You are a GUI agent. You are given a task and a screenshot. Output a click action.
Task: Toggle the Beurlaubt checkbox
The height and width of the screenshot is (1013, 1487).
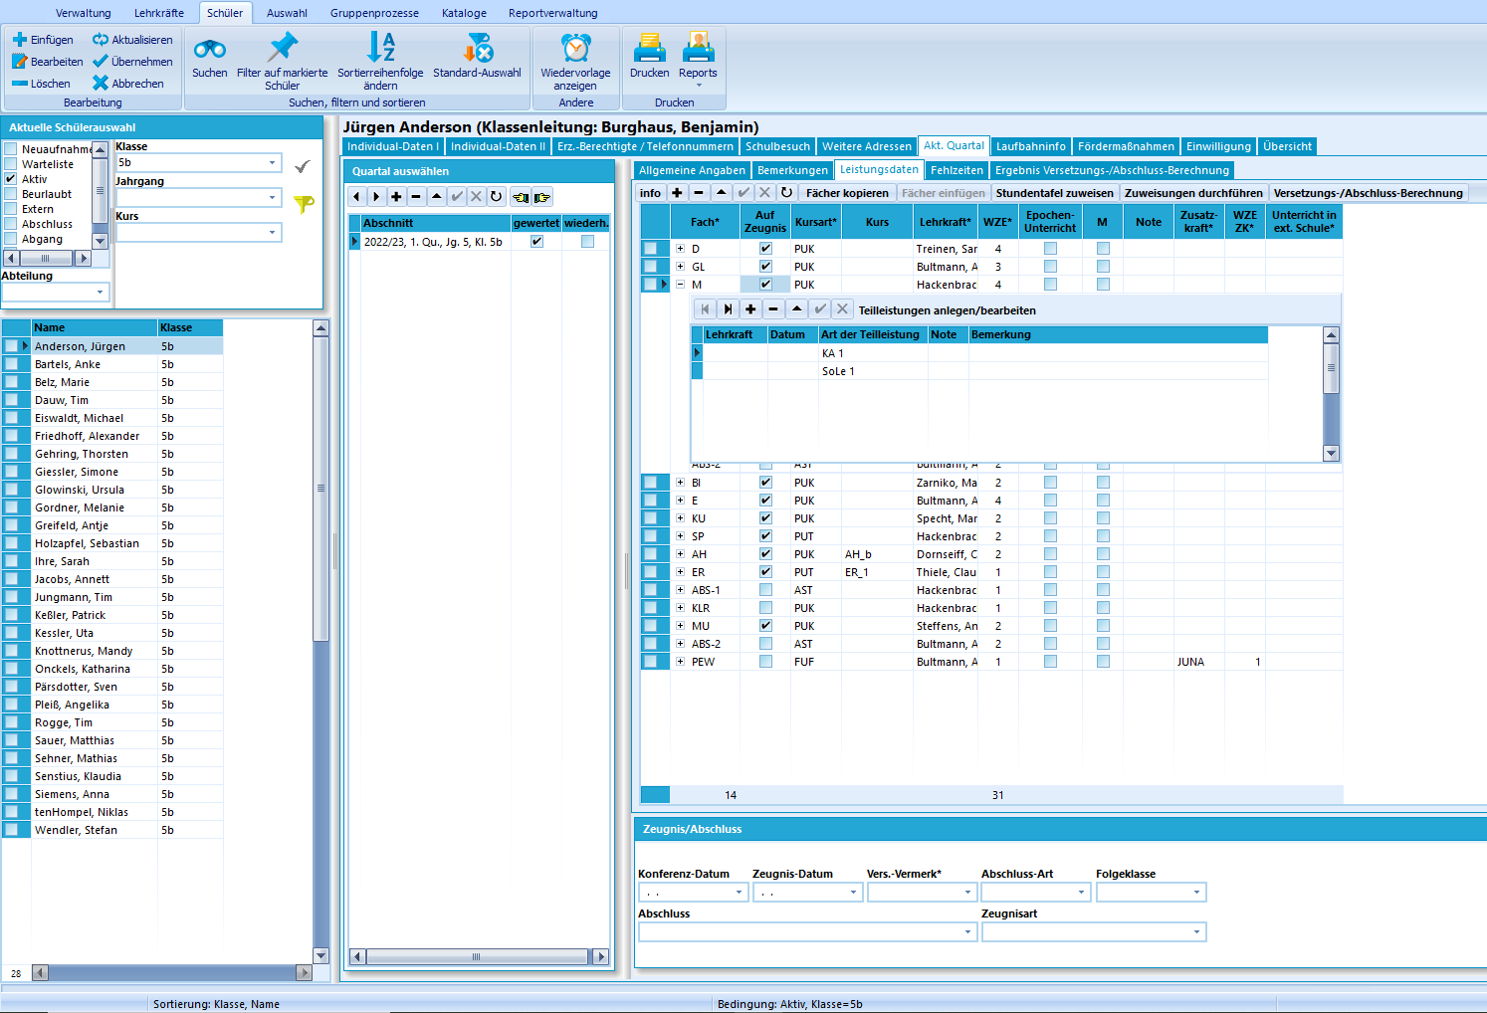(x=11, y=194)
